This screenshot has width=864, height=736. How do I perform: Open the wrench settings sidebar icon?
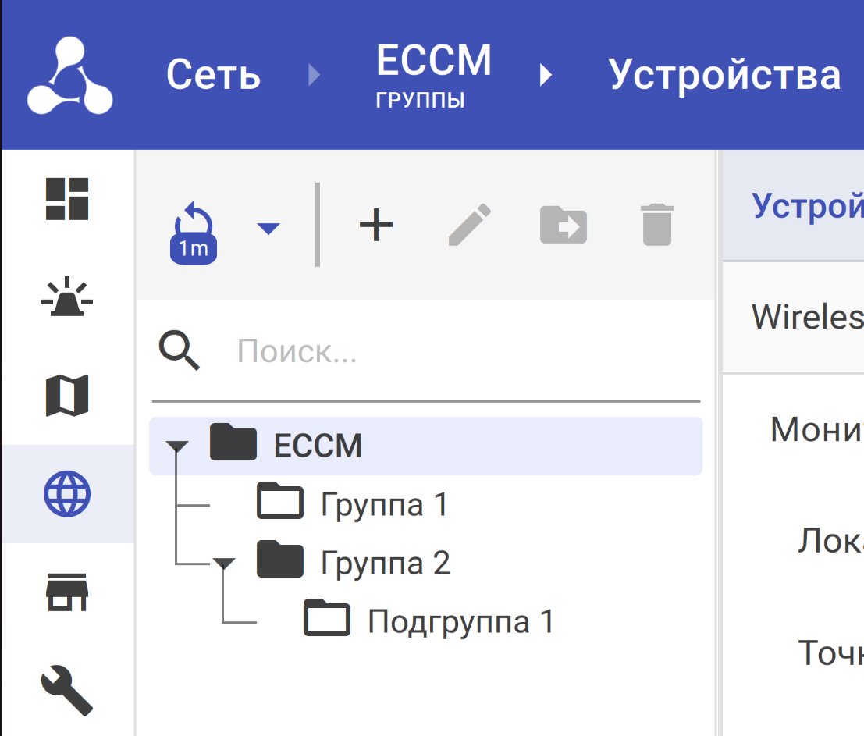pyautogui.click(x=67, y=689)
